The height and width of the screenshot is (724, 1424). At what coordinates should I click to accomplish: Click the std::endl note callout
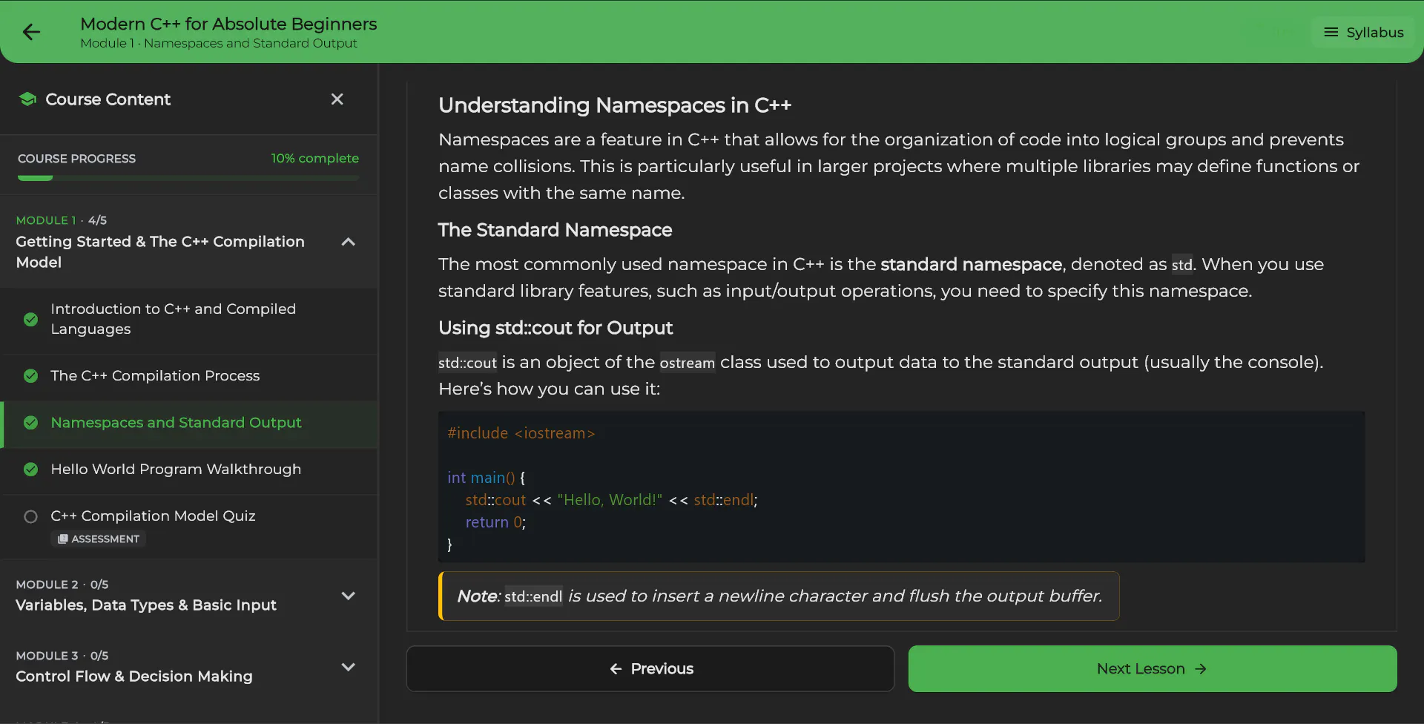tap(779, 596)
